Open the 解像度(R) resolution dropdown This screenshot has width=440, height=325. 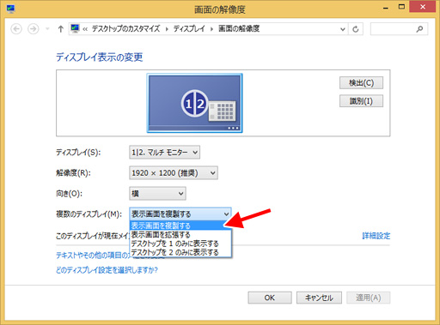pos(174,173)
